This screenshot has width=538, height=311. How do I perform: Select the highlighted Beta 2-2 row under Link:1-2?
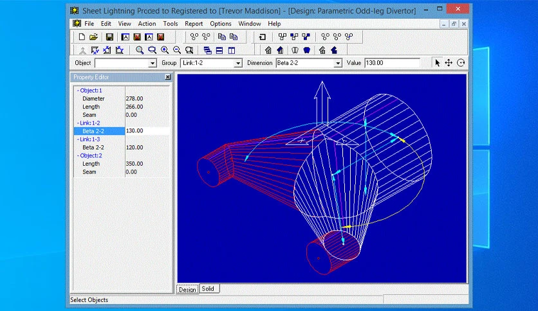pyautogui.click(x=122, y=131)
